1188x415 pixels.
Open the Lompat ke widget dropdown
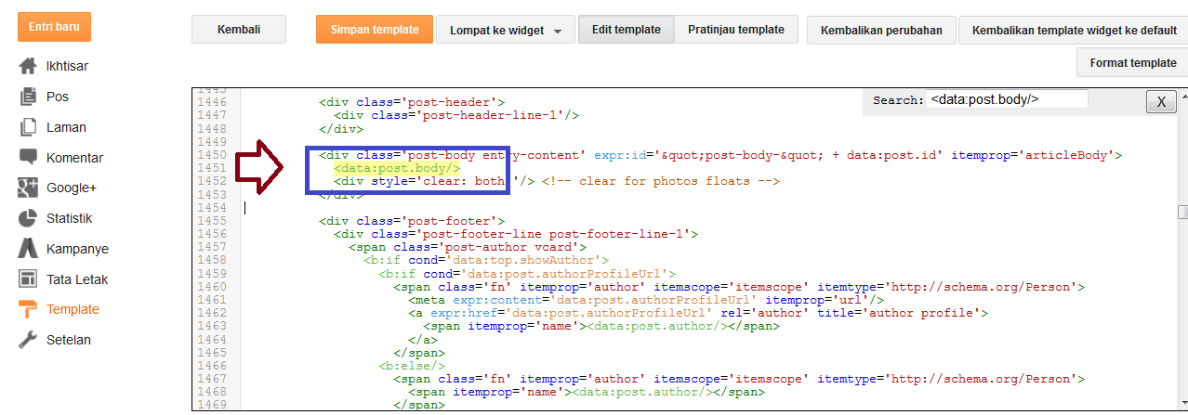click(x=505, y=30)
